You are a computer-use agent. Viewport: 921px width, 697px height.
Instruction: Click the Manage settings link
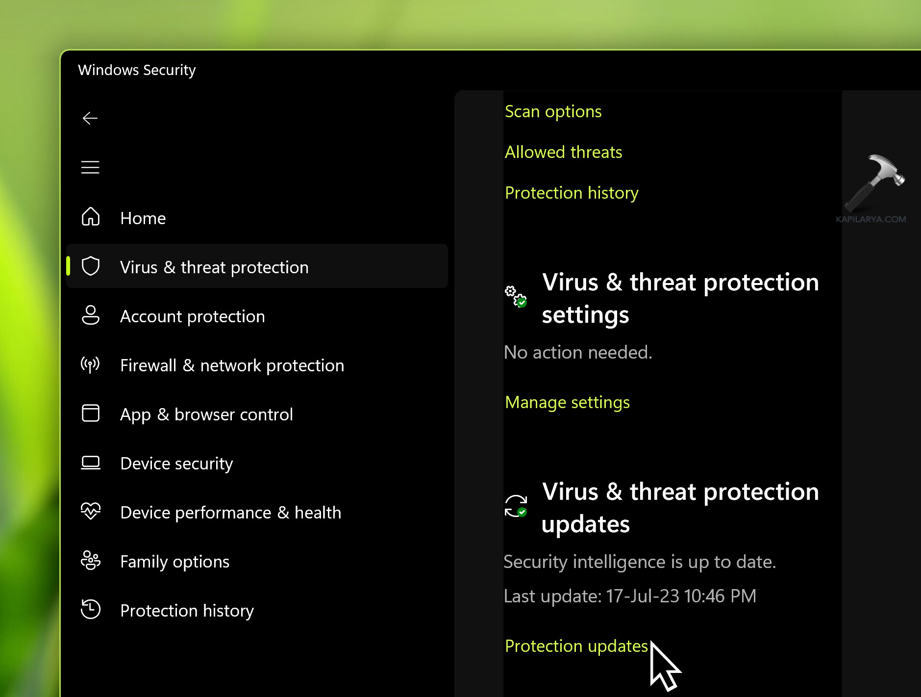tap(568, 403)
